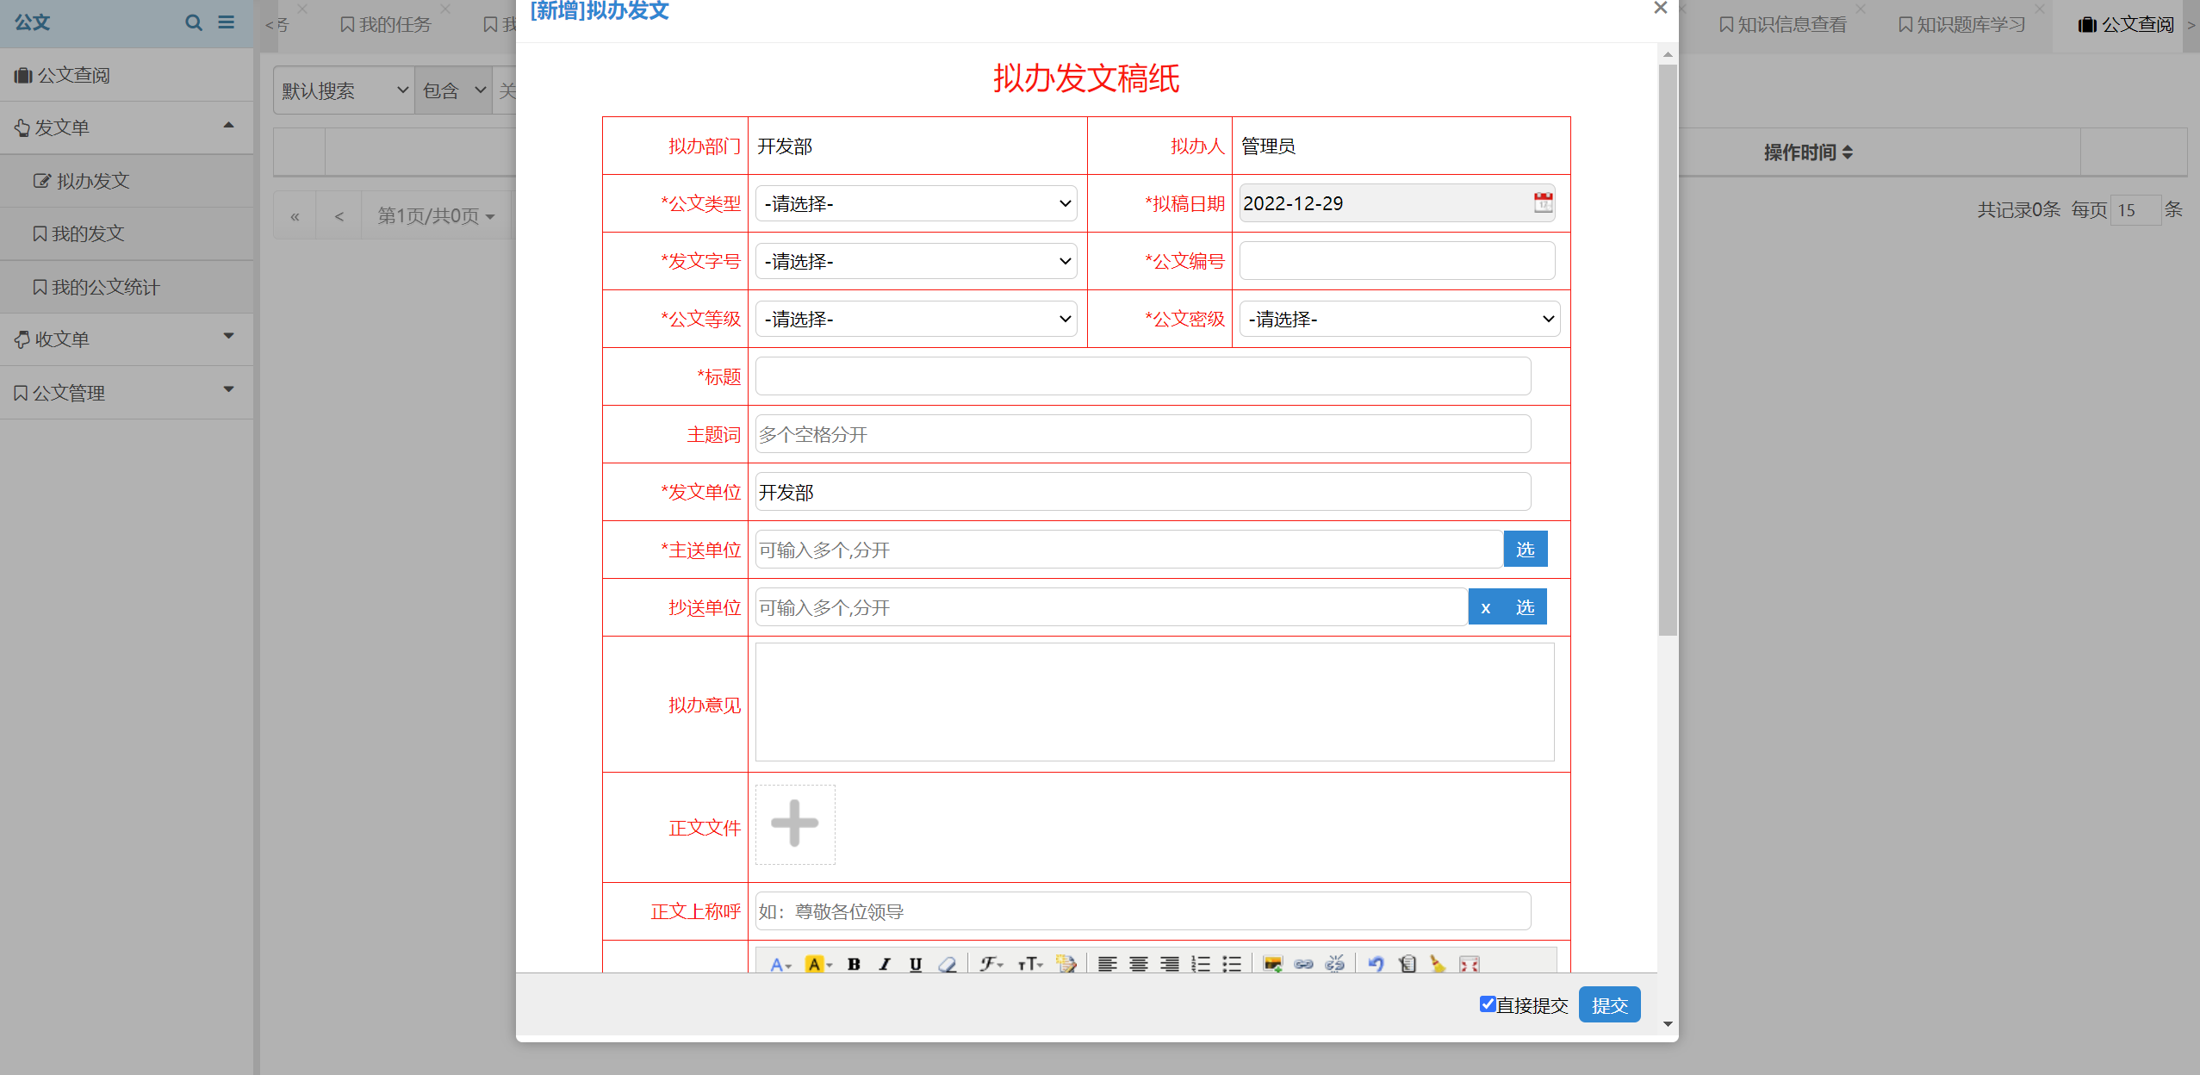Open 我的发文 in the sidebar
2200x1075 pixels.
click(127, 233)
